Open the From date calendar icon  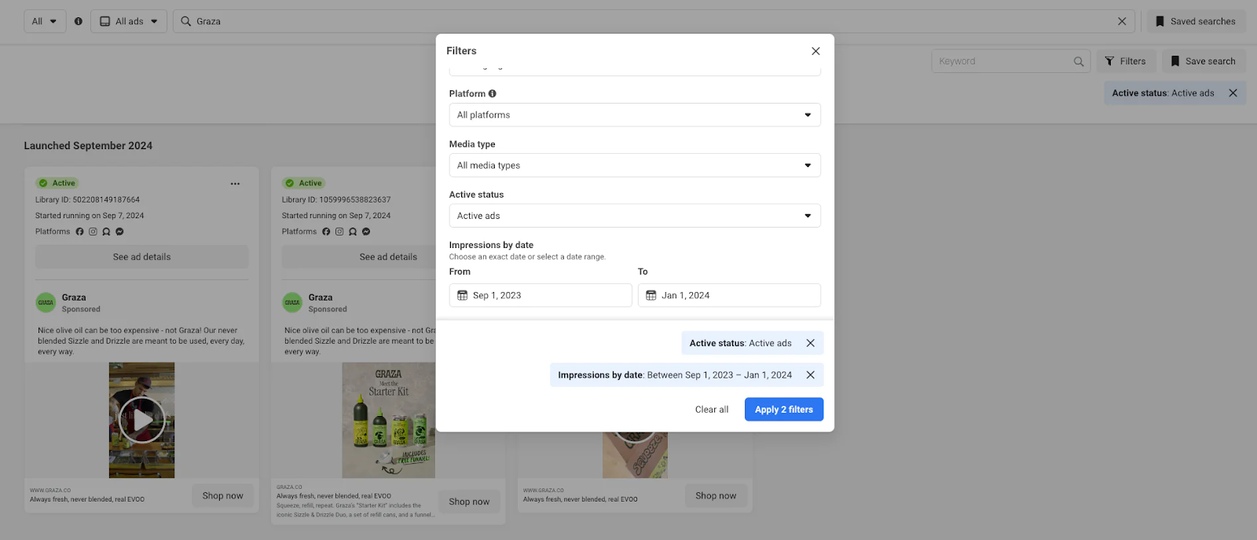coord(463,295)
